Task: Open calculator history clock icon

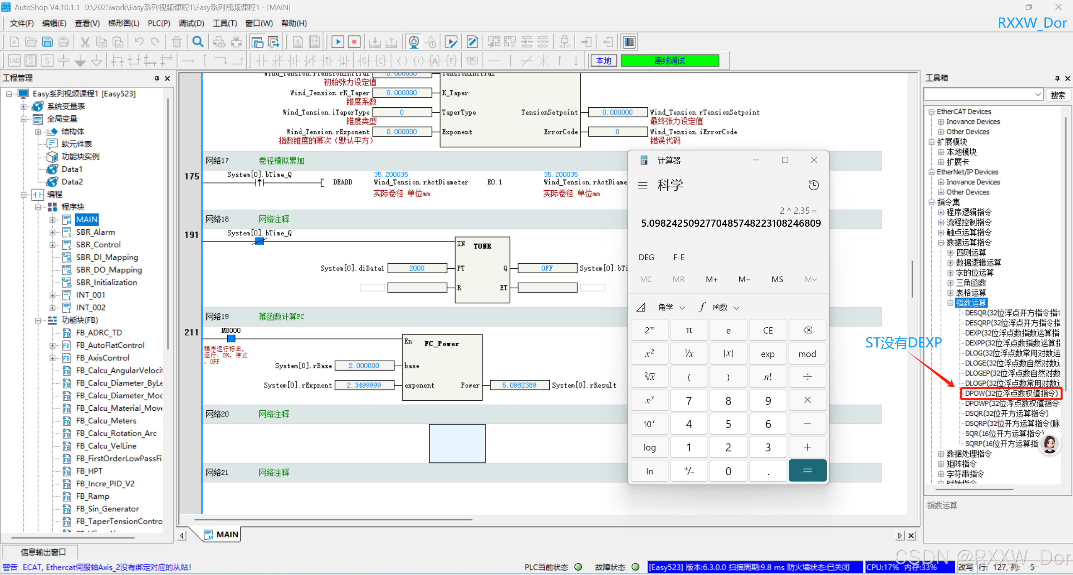Action: click(x=813, y=185)
